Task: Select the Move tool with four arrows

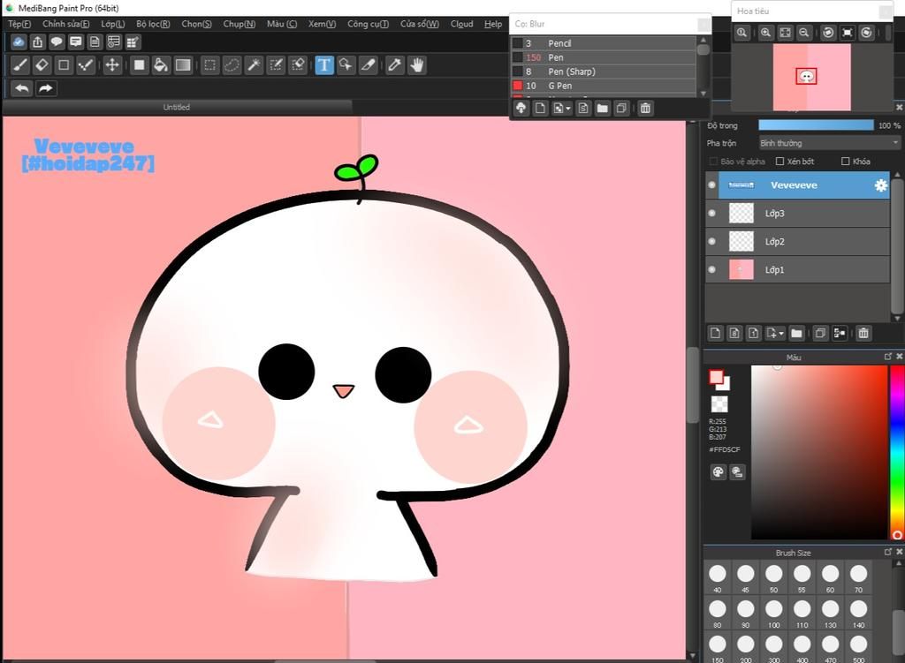Action: [112, 65]
